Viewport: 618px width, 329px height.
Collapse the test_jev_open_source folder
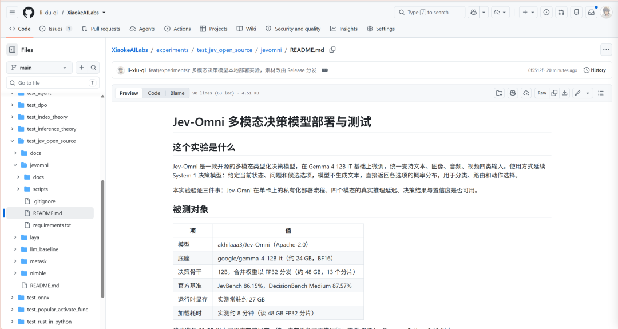[12, 141]
